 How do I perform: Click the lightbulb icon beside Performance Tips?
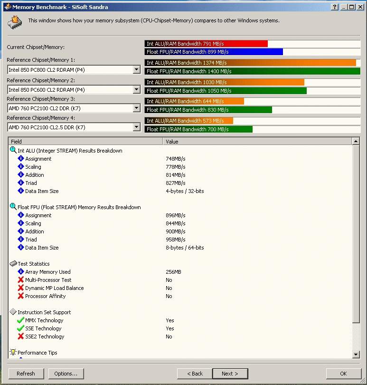tap(13, 353)
